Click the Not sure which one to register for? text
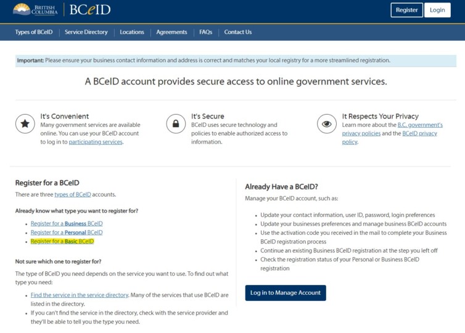The width and height of the screenshot is (465, 333). pos(58,261)
